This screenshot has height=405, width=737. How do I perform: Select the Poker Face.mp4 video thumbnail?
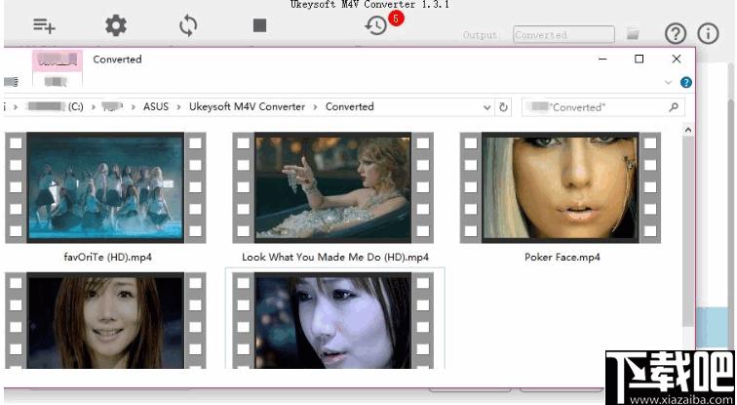[561, 187]
